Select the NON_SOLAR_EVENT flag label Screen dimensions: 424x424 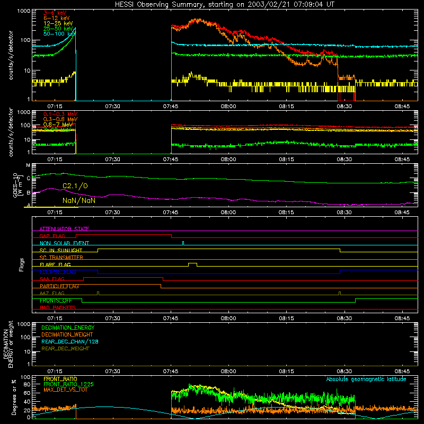pyautogui.click(x=64, y=243)
